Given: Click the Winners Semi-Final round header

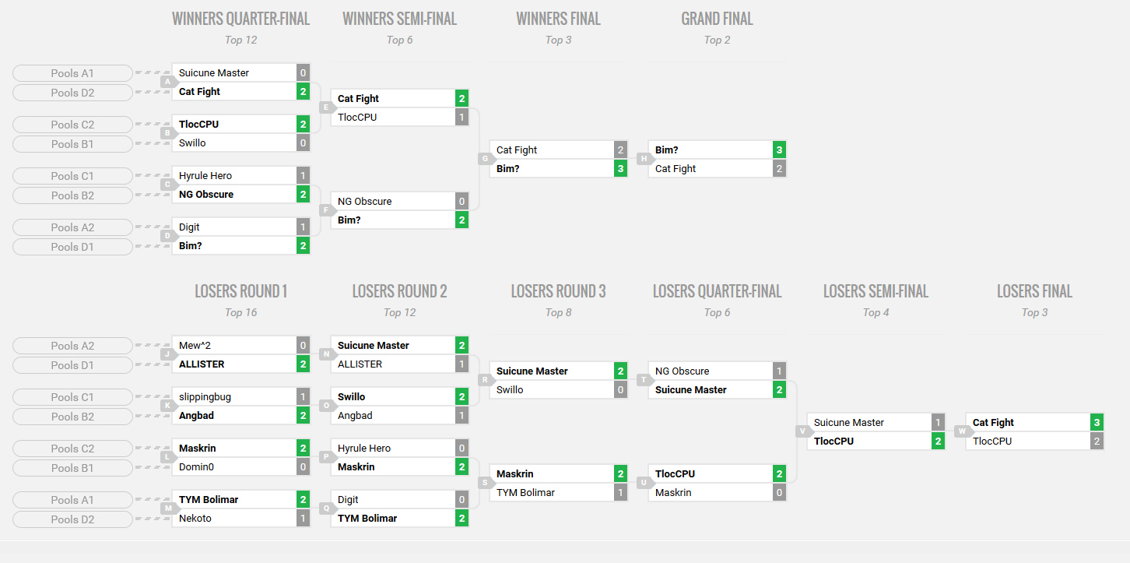Looking at the screenshot, I should click(399, 19).
